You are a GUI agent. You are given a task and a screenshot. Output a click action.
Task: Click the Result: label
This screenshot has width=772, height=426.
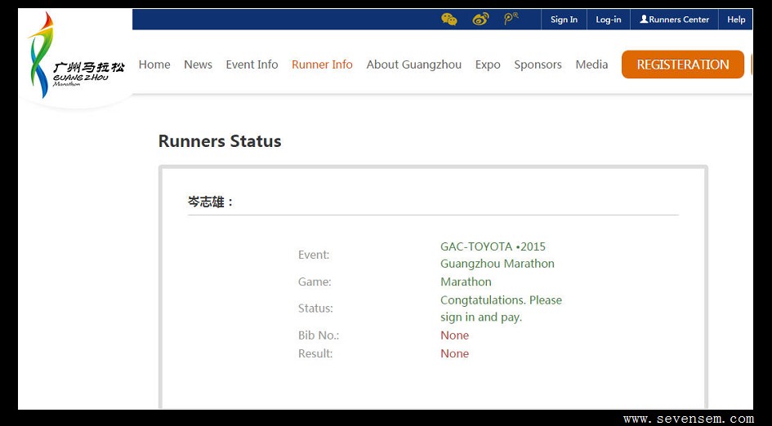[315, 353]
